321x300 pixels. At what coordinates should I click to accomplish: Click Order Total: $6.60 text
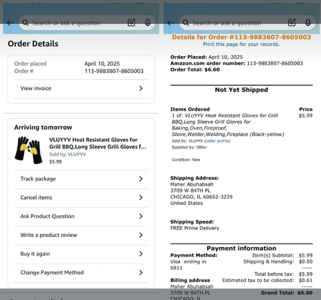tap(195, 69)
